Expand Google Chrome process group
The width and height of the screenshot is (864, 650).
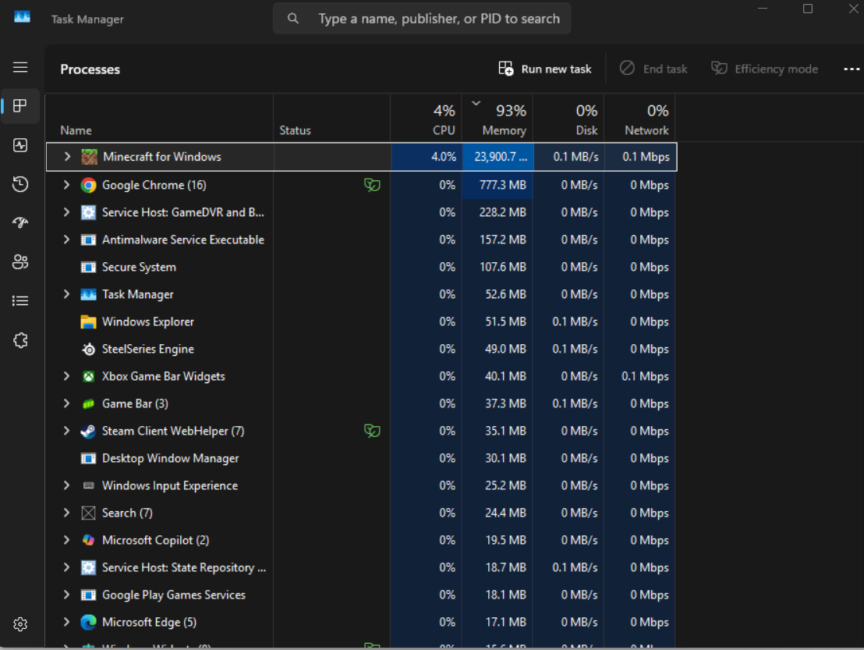click(x=66, y=185)
